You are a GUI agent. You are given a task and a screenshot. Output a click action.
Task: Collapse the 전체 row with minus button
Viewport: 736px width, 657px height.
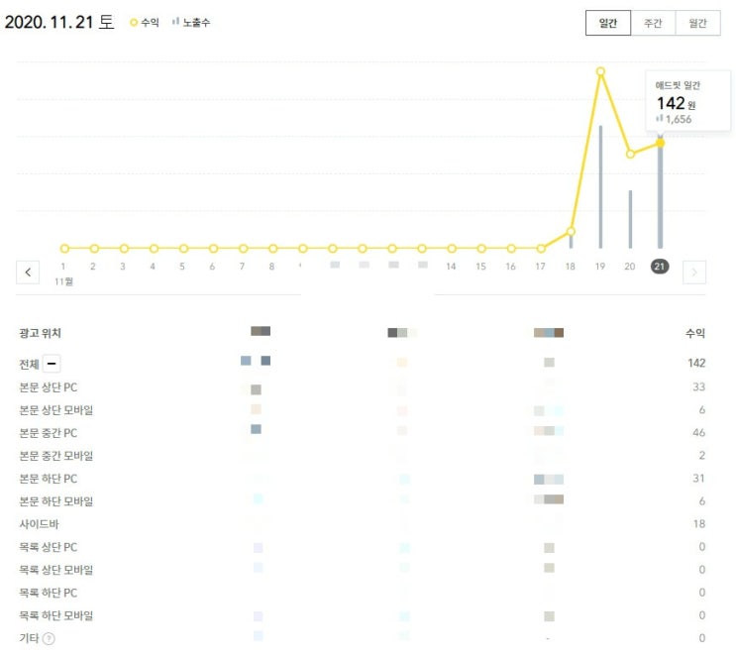click(x=52, y=364)
